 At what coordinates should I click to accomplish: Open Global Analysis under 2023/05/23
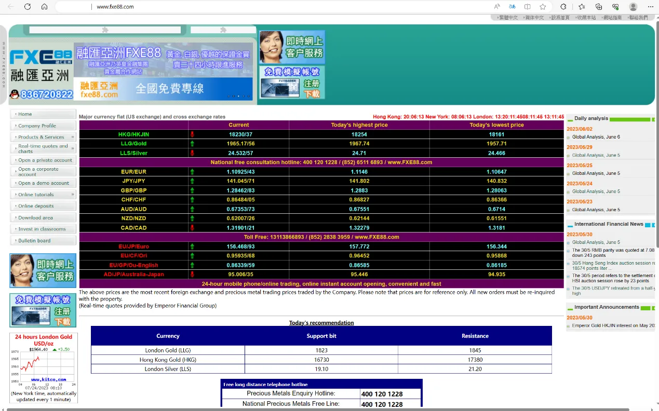coord(596,210)
